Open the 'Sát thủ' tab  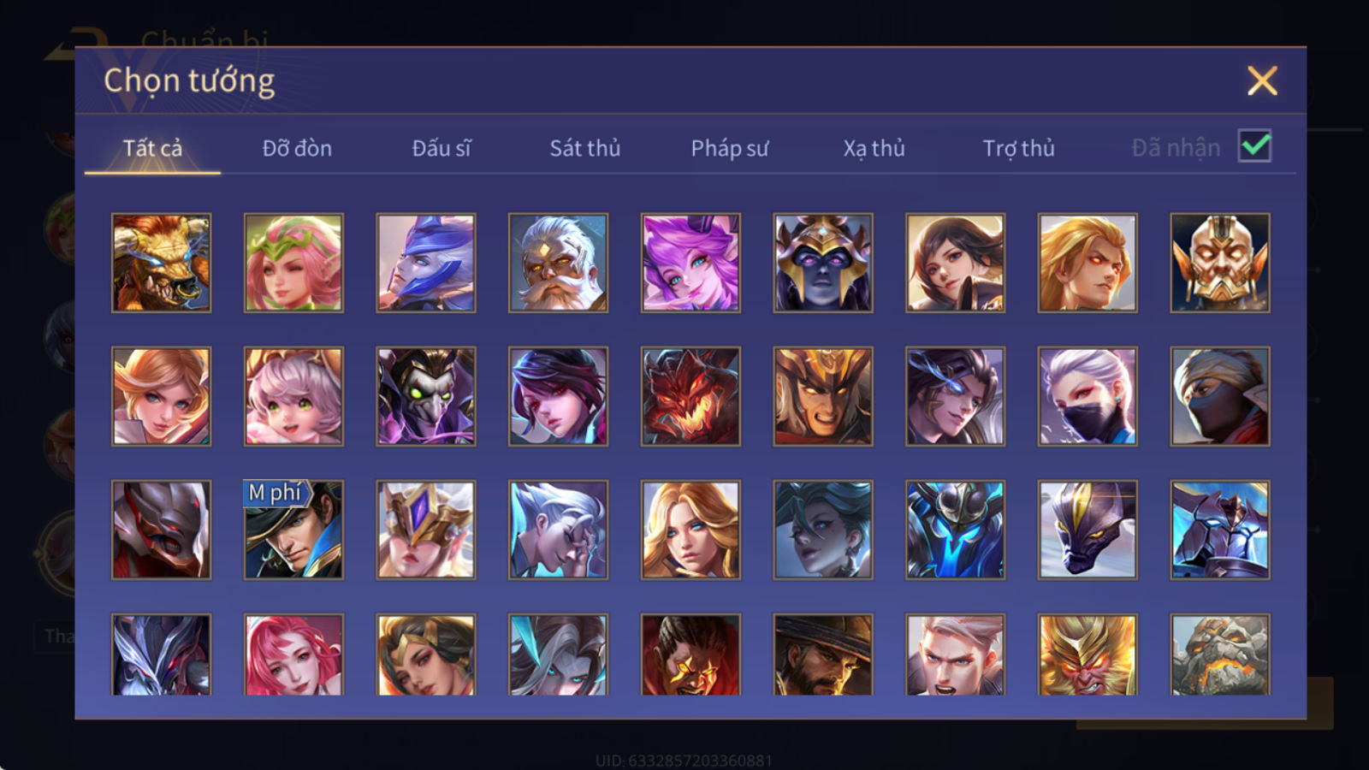585,148
